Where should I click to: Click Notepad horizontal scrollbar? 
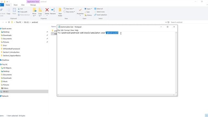(116, 95)
